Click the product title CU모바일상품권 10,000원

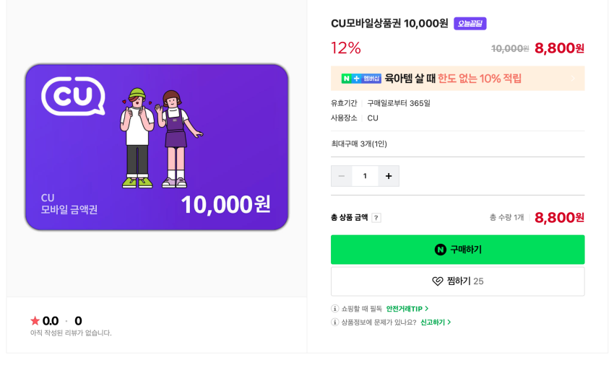click(x=389, y=23)
